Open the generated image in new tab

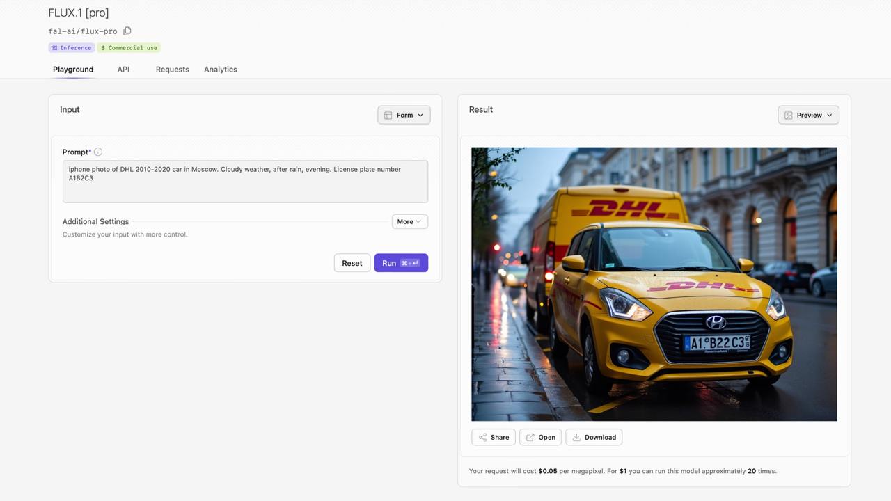(x=540, y=437)
